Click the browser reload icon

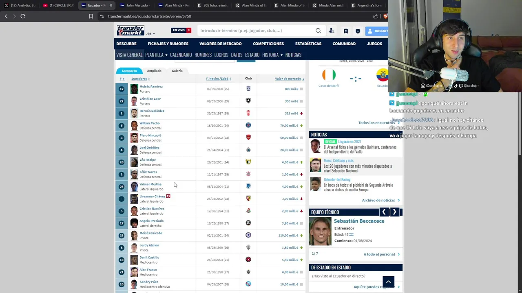coord(23,16)
